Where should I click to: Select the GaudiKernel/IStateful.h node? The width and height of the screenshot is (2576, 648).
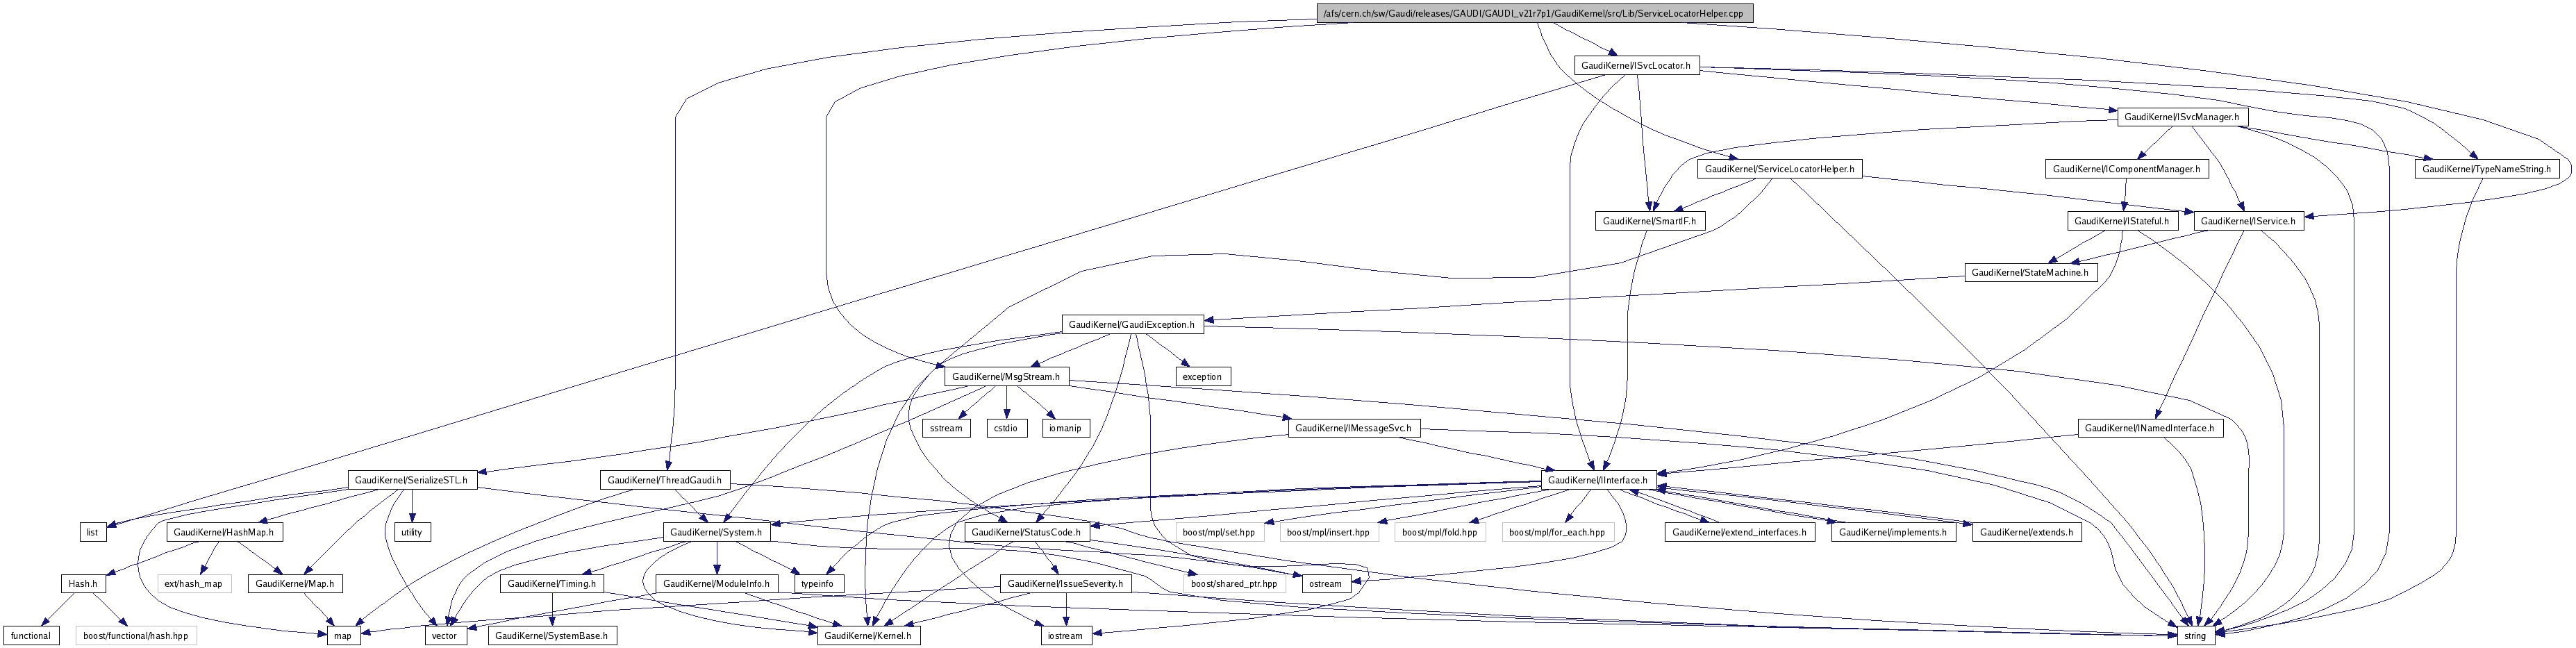click(2121, 221)
